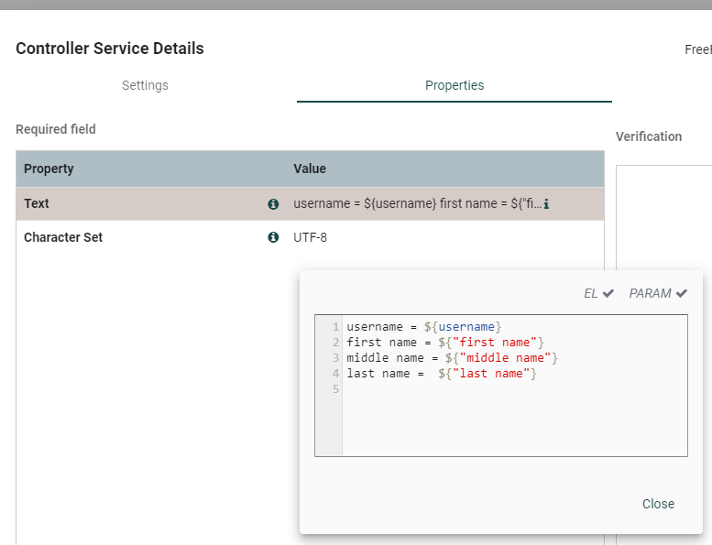
Task: Click line number 5 in editor gutter
Action: [336, 389]
